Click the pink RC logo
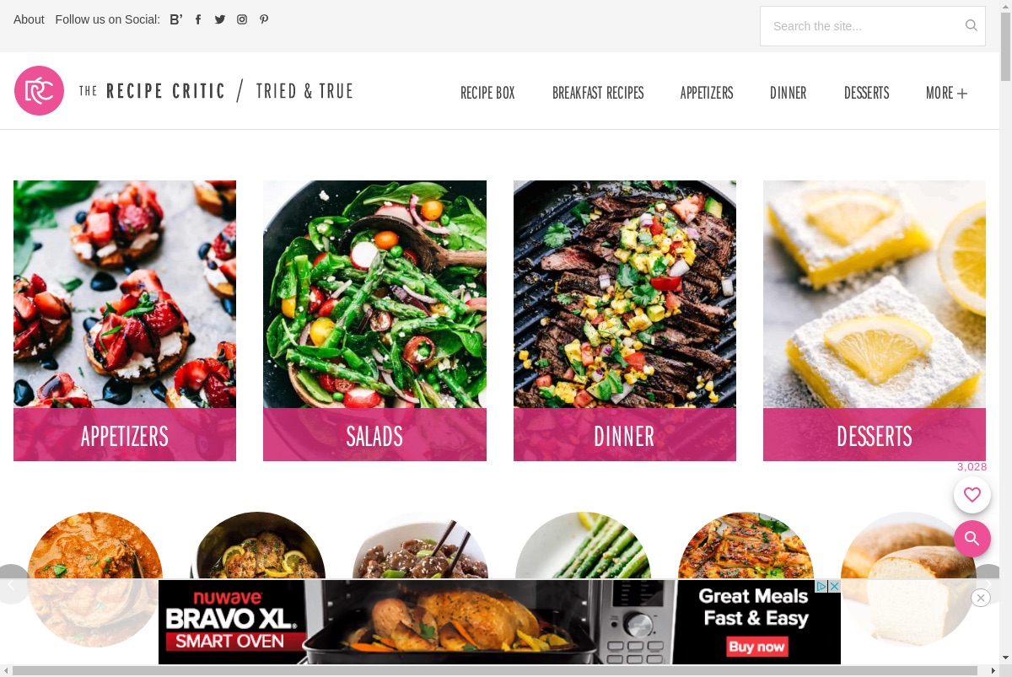1012x677 pixels. [x=39, y=91]
